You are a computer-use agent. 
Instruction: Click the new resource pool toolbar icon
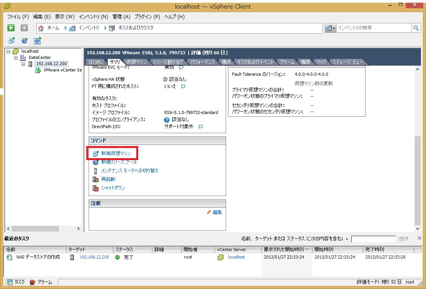pos(25,41)
